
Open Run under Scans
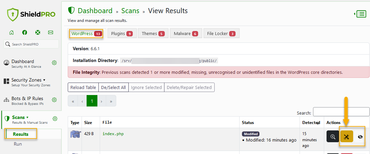(x=18, y=144)
